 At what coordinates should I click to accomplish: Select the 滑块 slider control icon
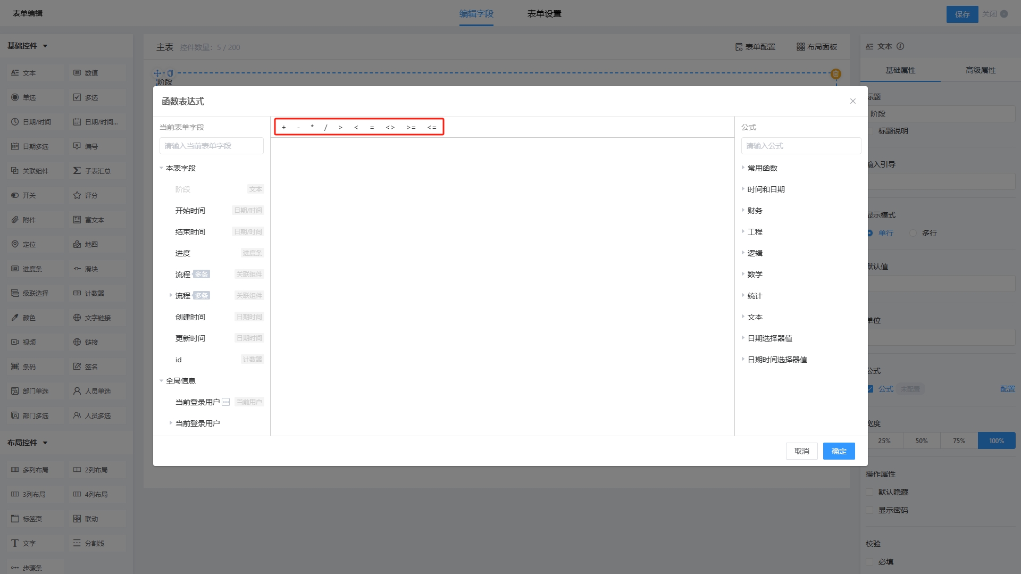[x=77, y=269]
